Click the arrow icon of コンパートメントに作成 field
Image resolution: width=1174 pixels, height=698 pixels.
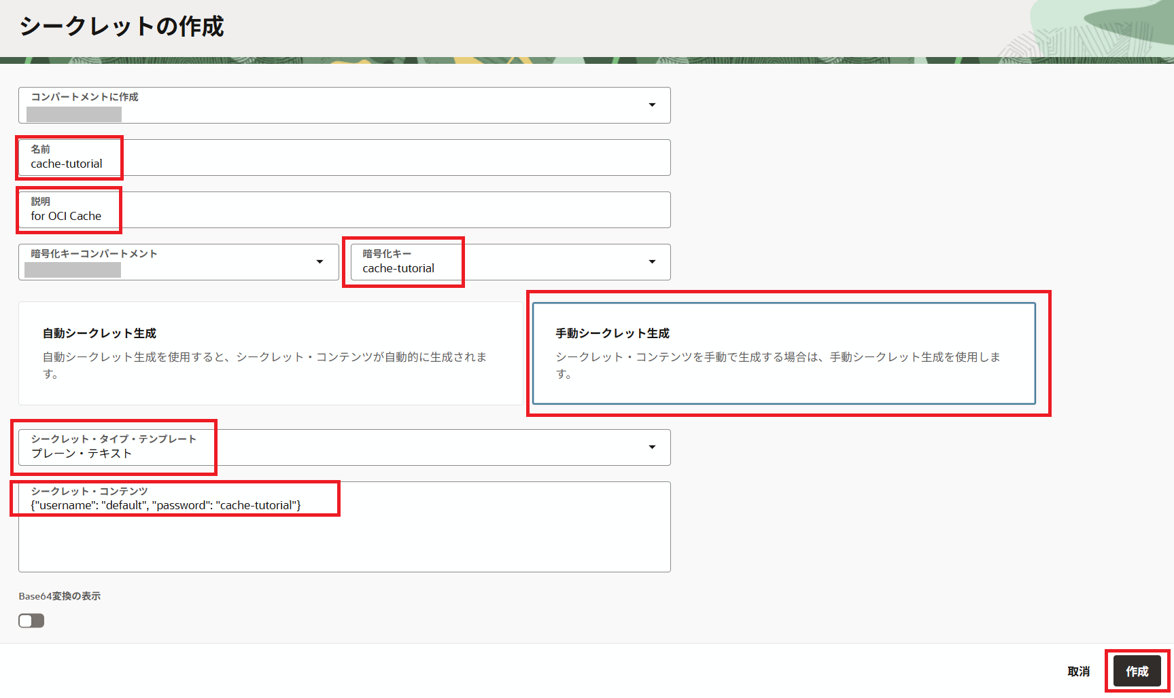(652, 105)
